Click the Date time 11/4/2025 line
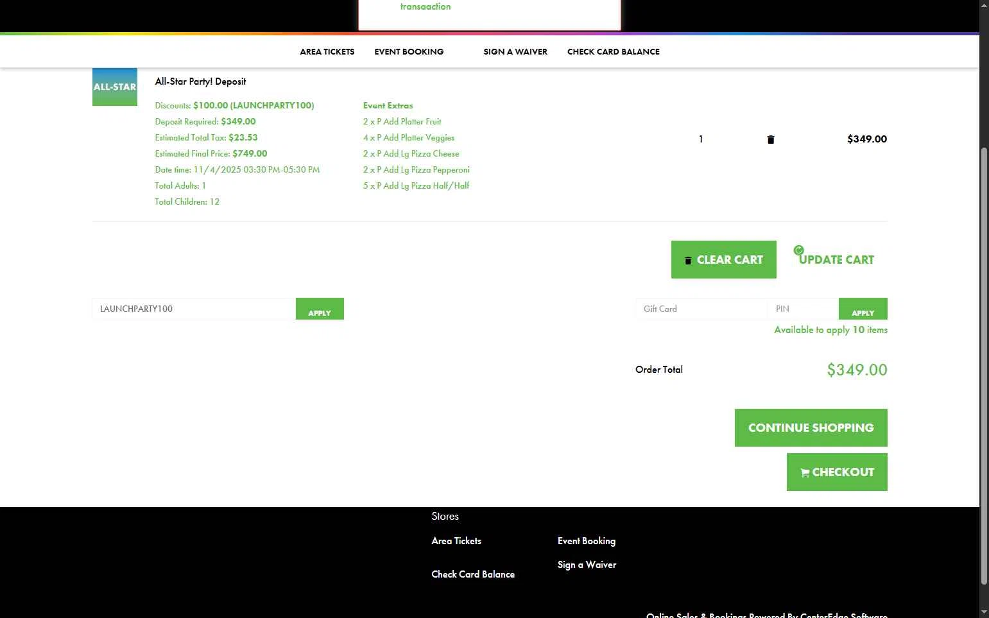This screenshot has height=618, width=989. pos(237,169)
